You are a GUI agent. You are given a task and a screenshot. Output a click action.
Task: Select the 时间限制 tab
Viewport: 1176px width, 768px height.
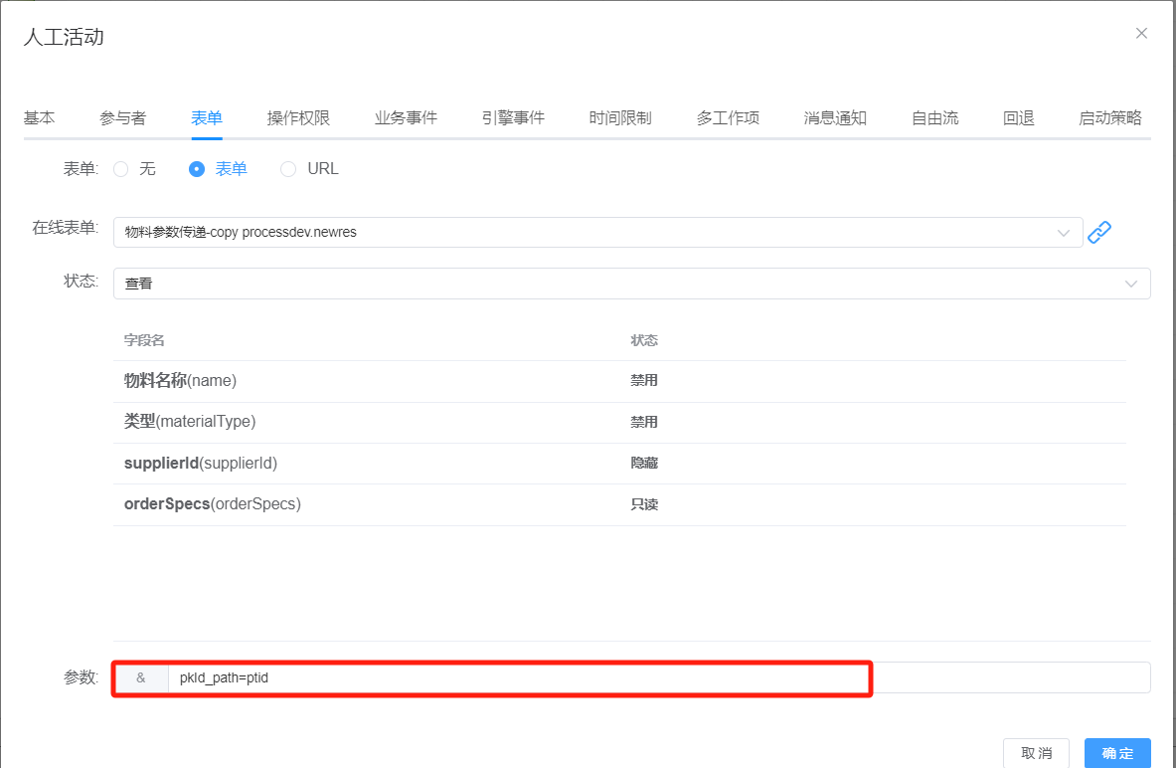pos(620,118)
